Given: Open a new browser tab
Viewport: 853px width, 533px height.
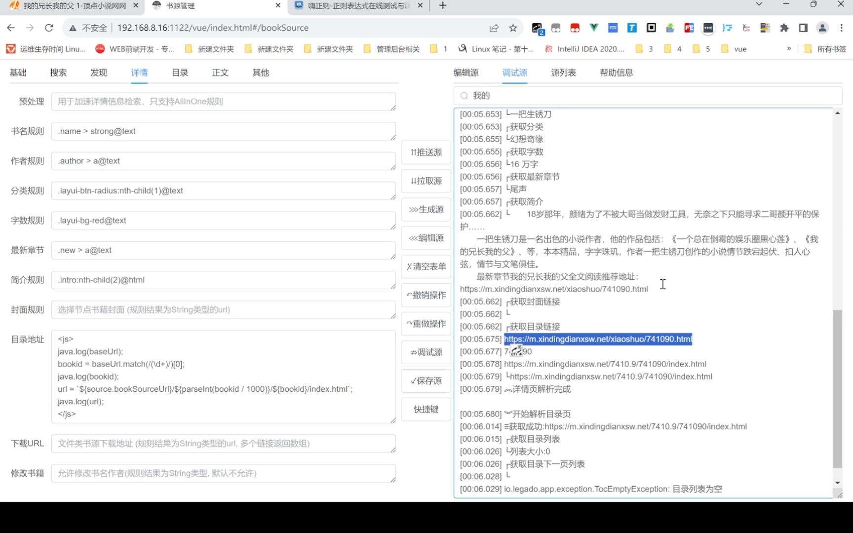Looking at the screenshot, I should coord(443,5).
